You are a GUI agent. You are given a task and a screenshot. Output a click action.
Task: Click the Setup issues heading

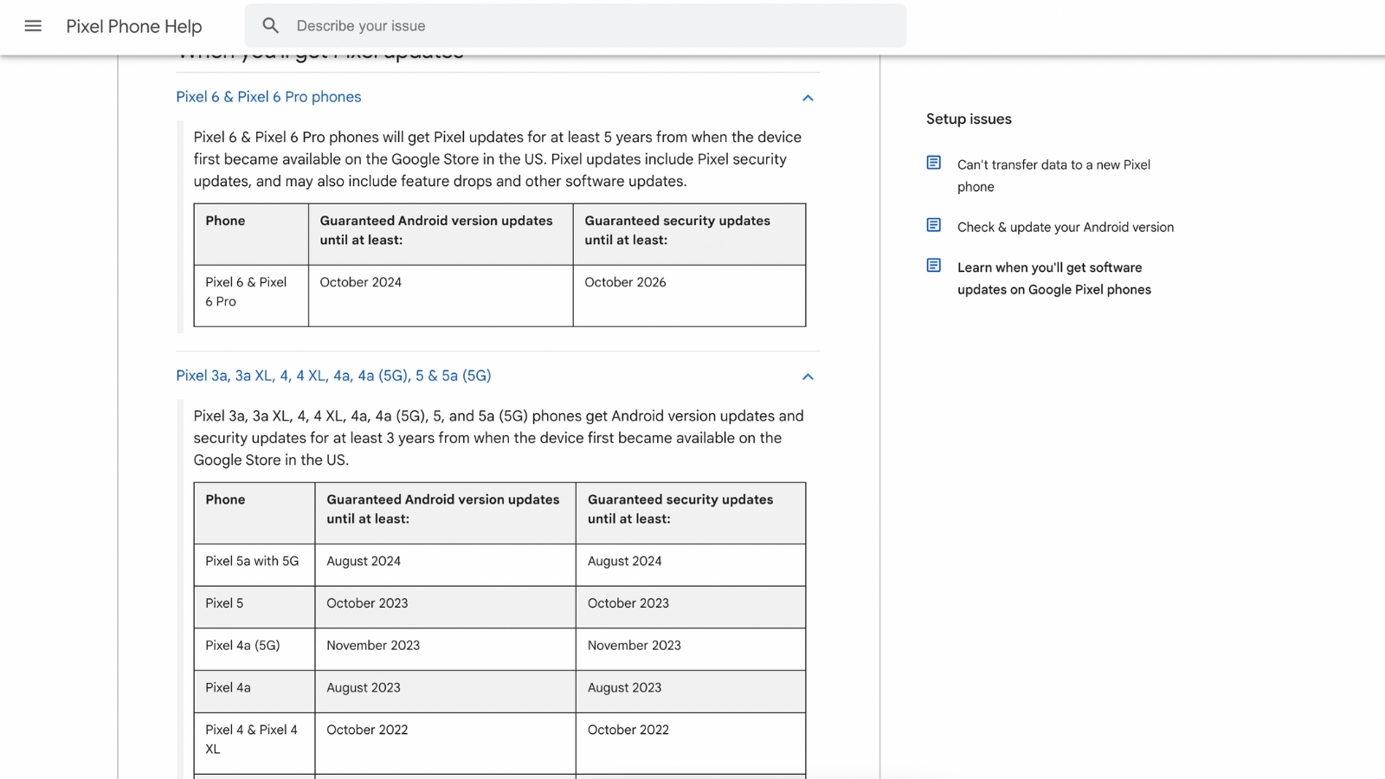pyautogui.click(x=969, y=119)
